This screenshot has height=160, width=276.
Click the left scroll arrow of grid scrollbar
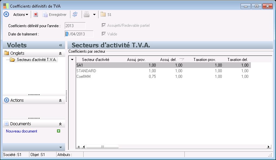coord(84,147)
